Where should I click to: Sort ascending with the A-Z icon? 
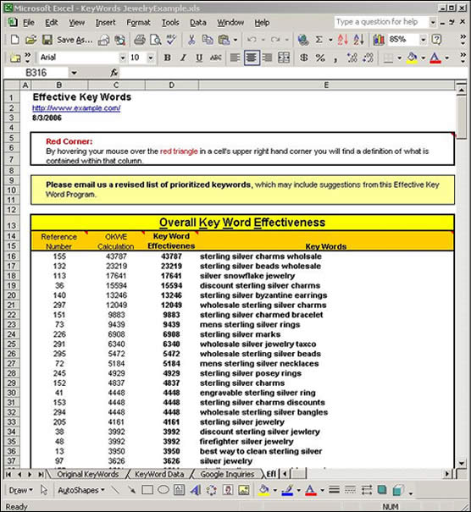pyautogui.click(x=342, y=40)
